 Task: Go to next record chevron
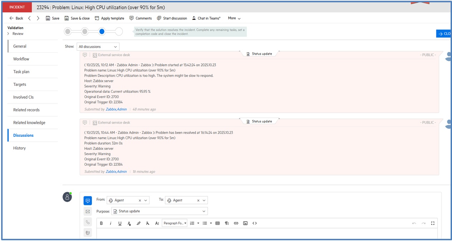[x=38, y=18]
